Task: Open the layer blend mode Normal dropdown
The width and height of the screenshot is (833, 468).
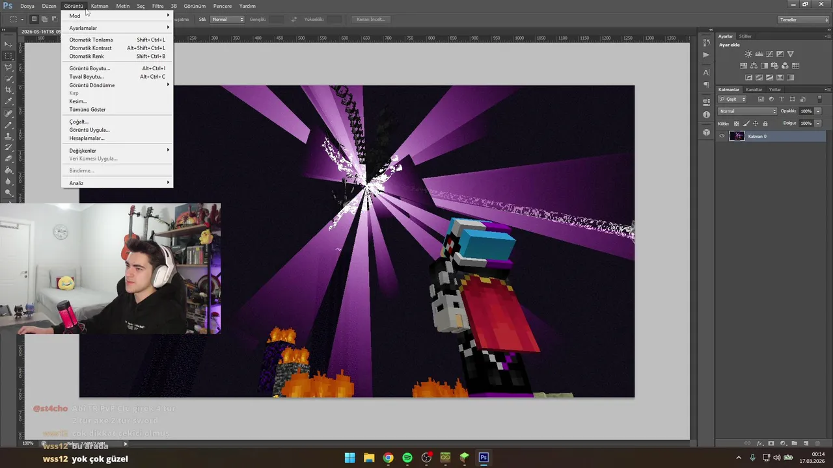Action: 747,111
